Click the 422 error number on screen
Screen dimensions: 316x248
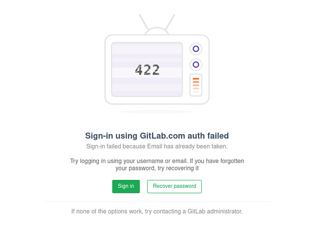point(147,70)
